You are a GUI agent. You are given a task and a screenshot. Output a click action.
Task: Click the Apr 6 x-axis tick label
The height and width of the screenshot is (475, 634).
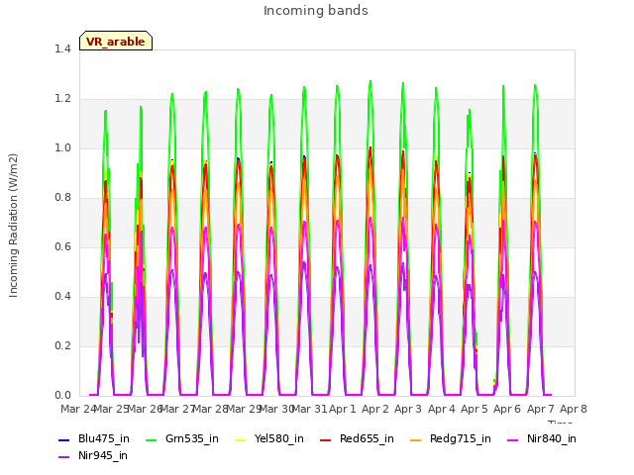[x=507, y=409]
